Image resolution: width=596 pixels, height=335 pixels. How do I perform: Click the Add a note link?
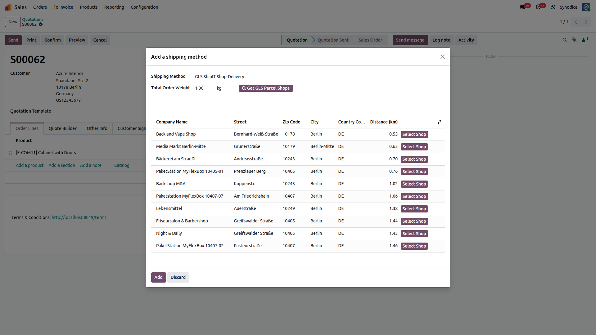[91, 165]
